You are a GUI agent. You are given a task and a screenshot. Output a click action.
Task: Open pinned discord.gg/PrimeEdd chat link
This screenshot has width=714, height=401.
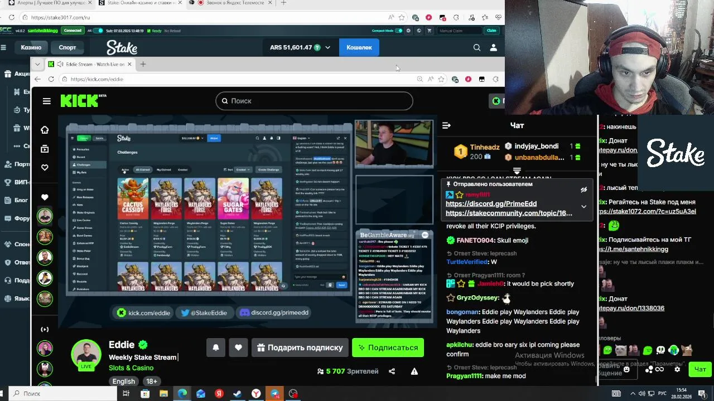[491, 204]
